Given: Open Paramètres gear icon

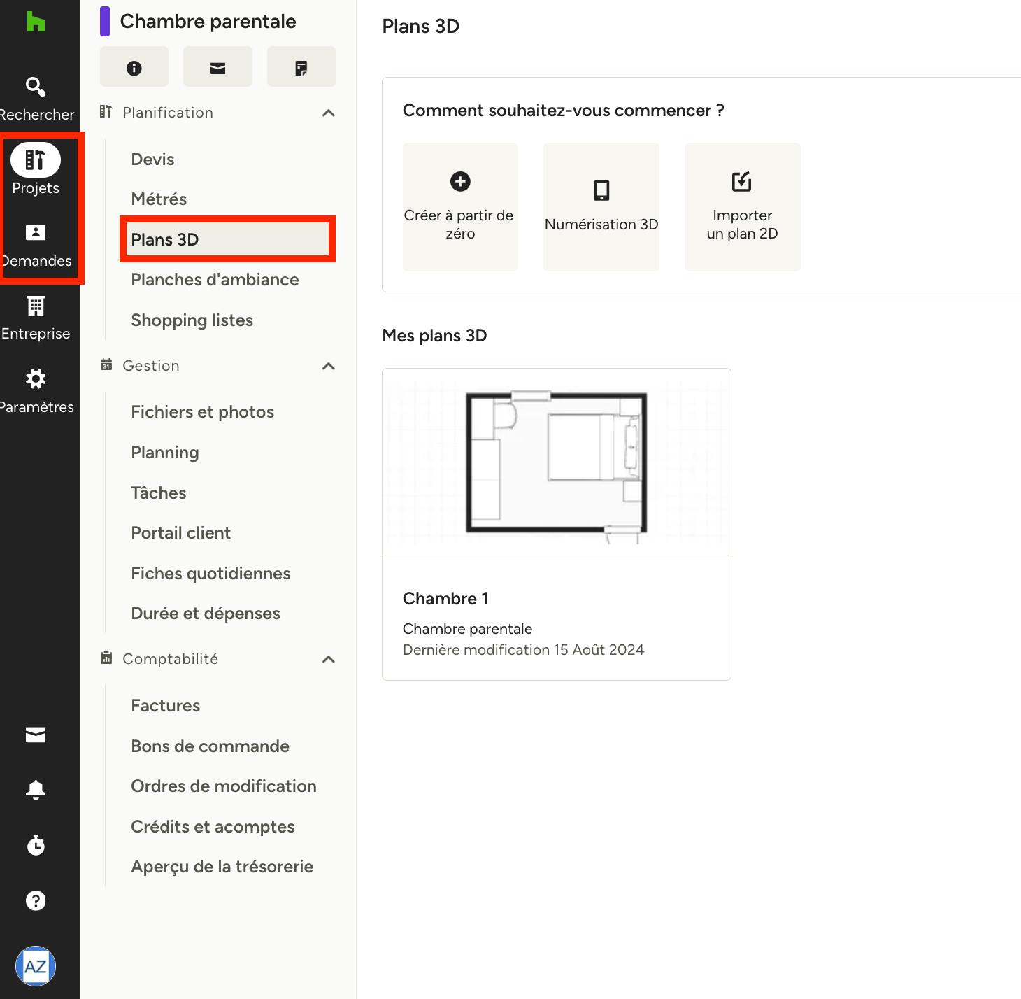Looking at the screenshot, I should coord(36,378).
